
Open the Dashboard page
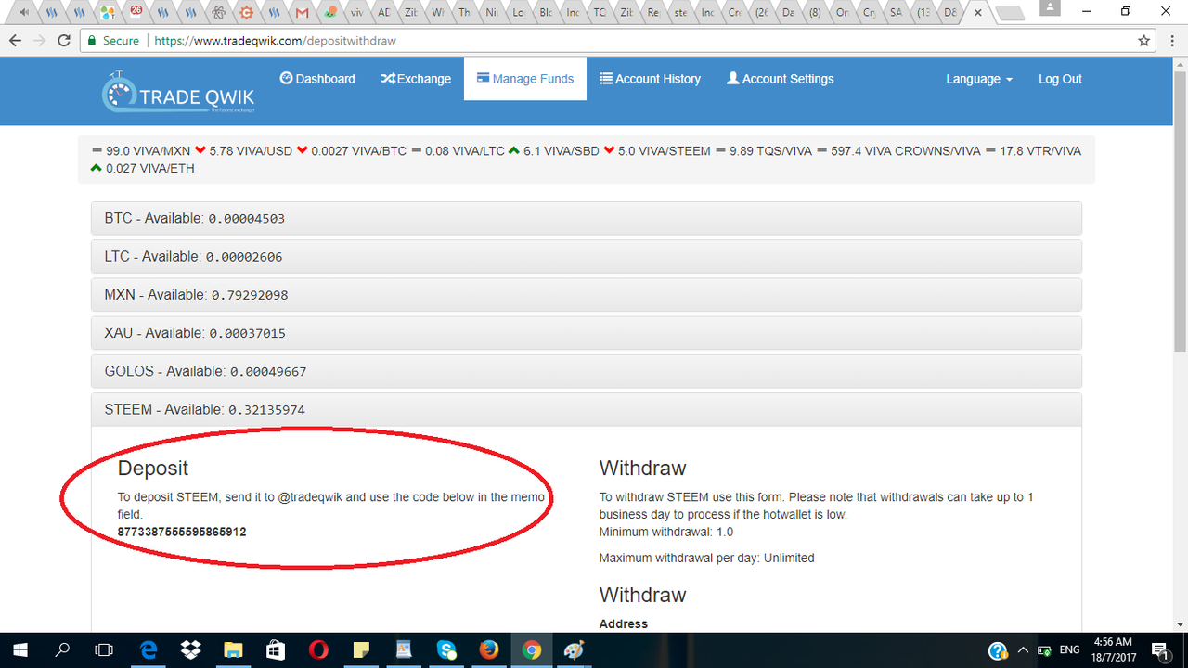(x=317, y=79)
